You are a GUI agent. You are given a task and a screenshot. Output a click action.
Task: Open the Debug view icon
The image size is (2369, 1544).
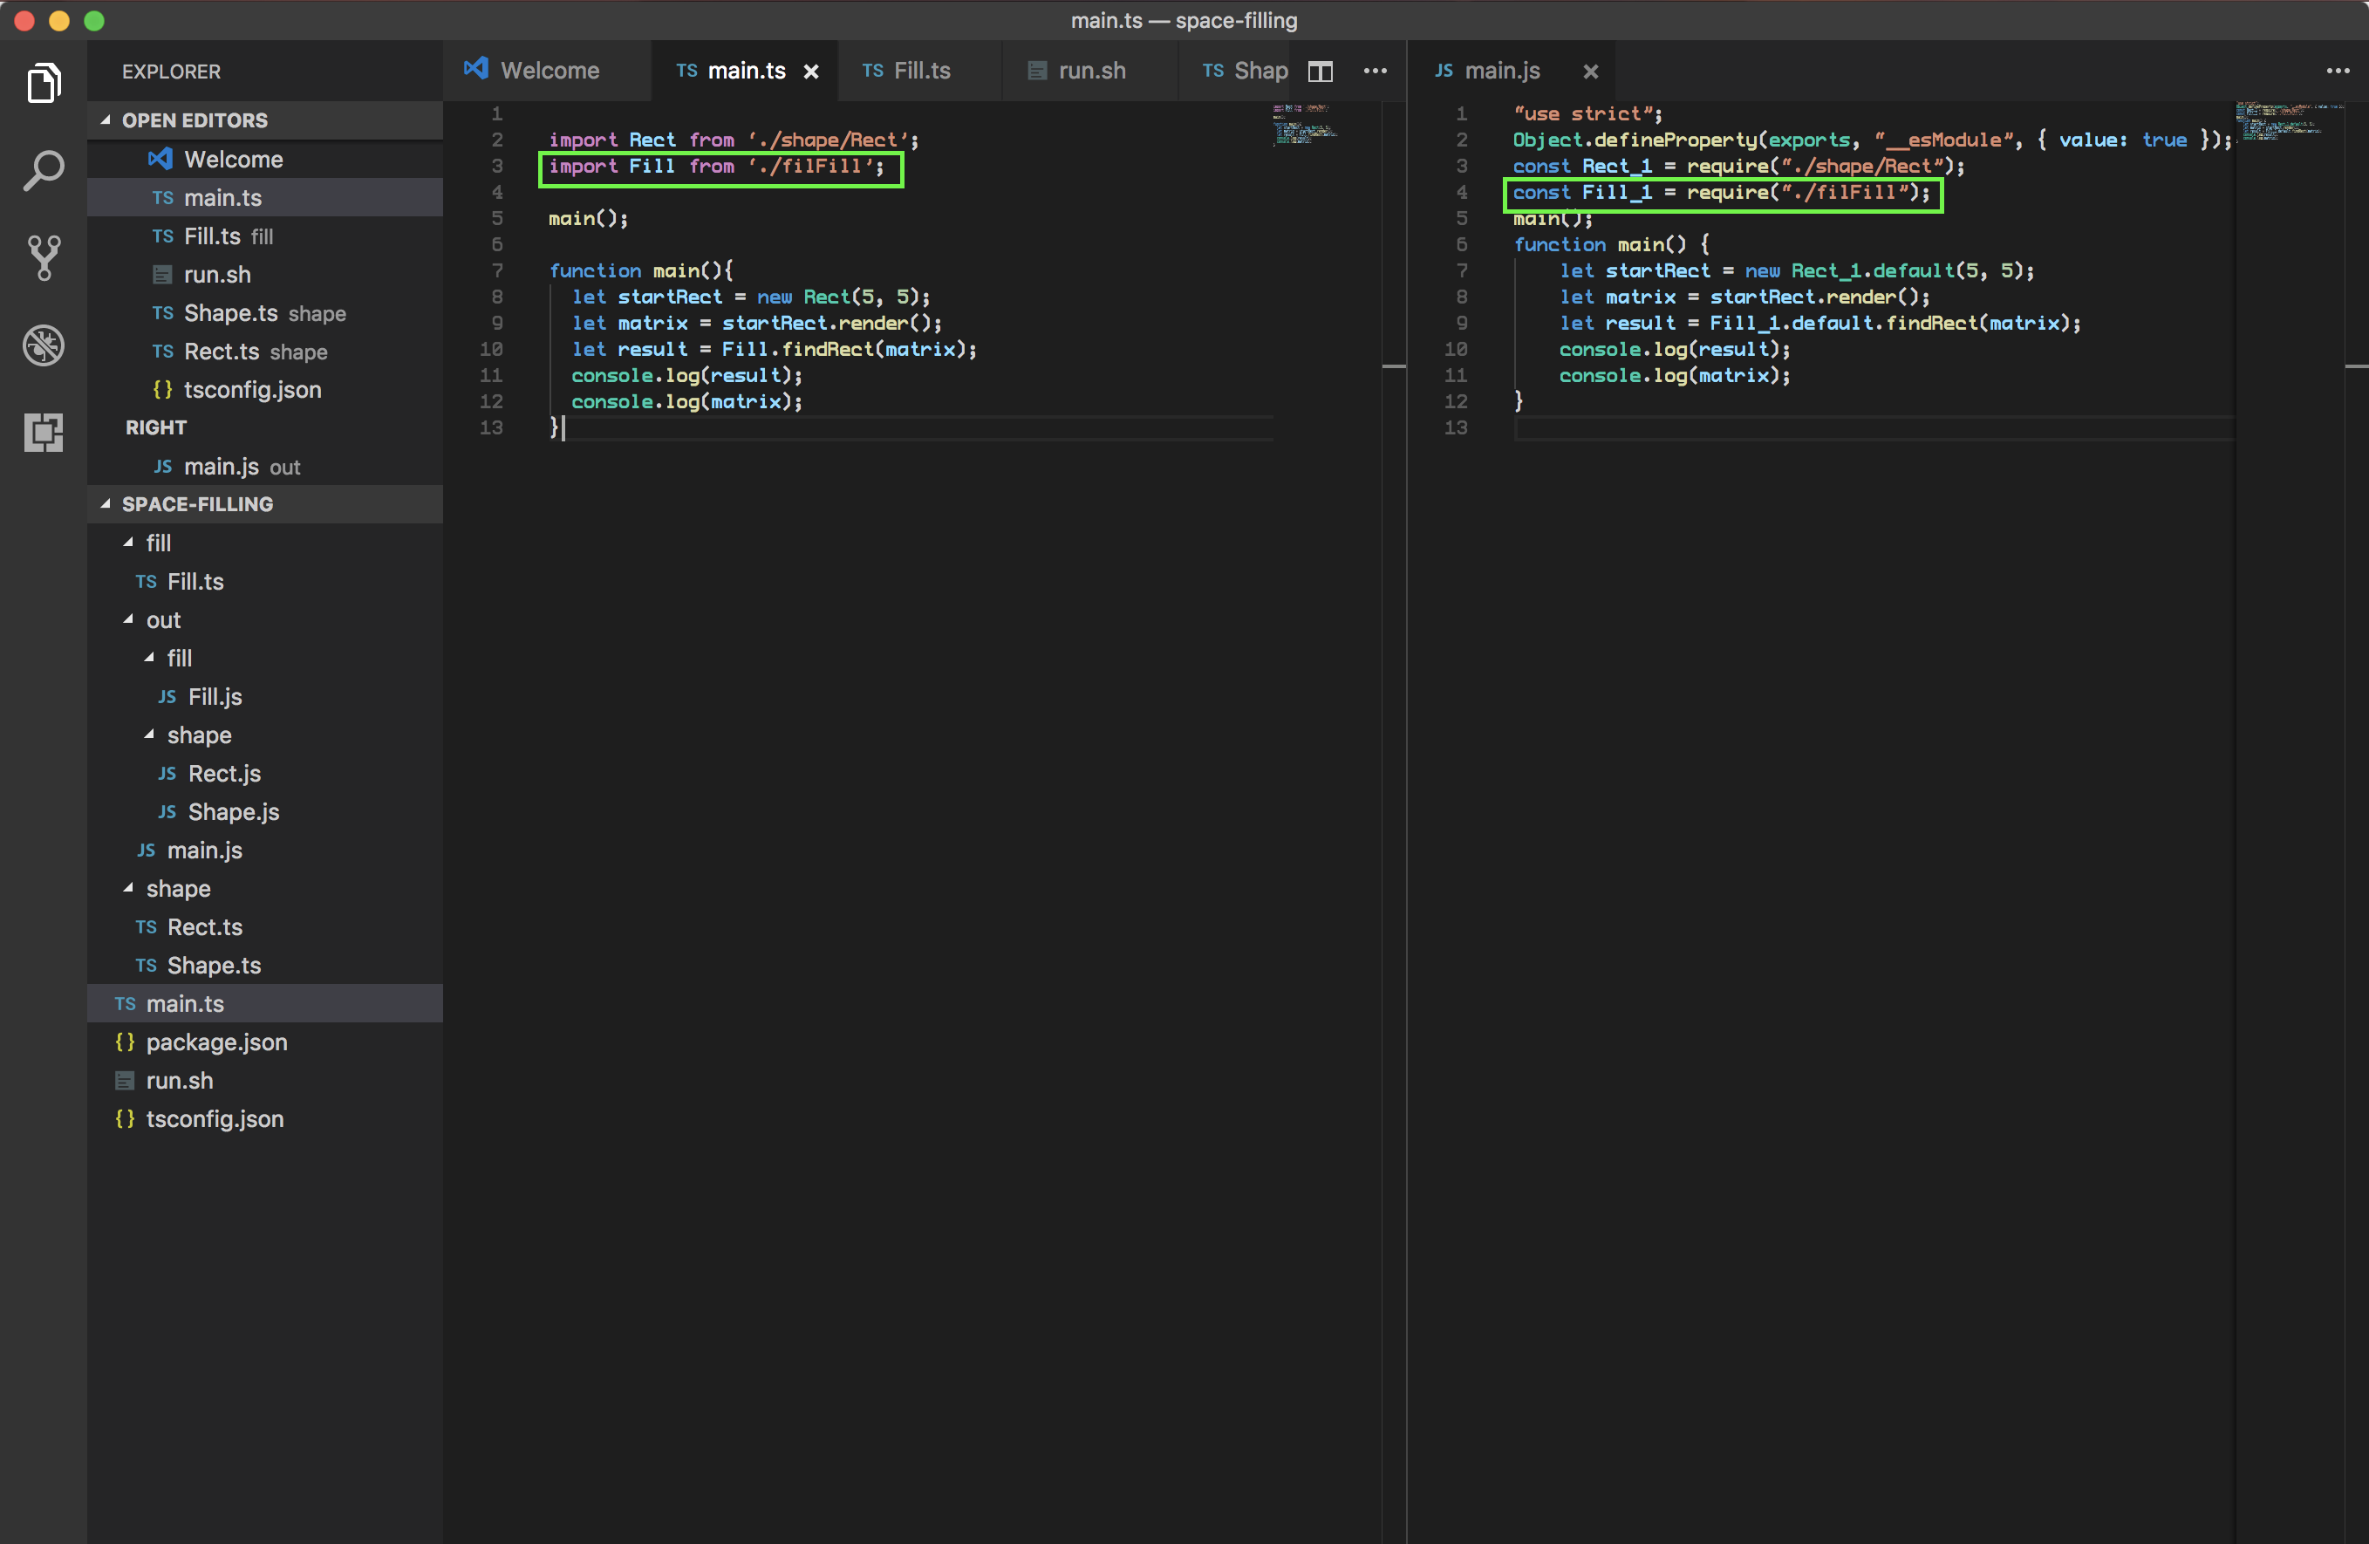pyautogui.click(x=44, y=345)
